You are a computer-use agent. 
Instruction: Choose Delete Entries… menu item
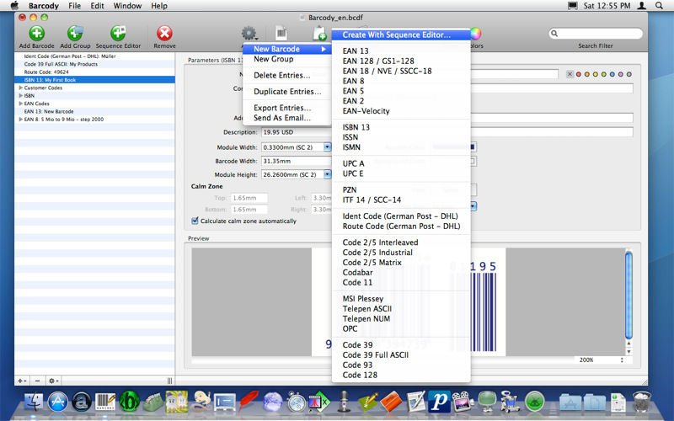coord(286,75)
